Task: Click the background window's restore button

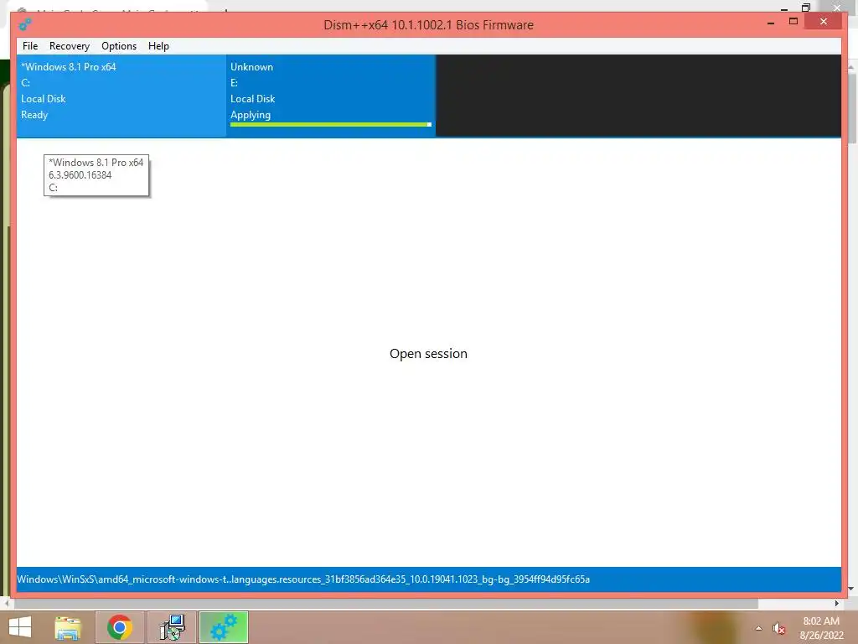Action: 806,8
